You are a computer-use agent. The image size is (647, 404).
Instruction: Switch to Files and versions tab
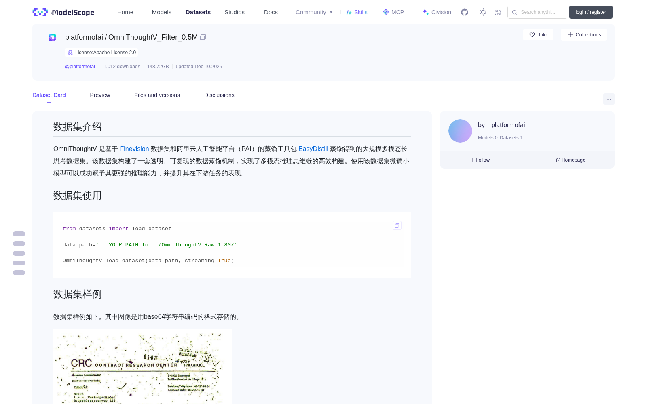click(x=157, y=95)
